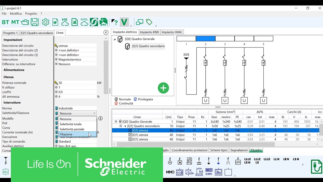Open the Progetto menu
Viewport: 323px width, 182px height.
pos(31,14)
